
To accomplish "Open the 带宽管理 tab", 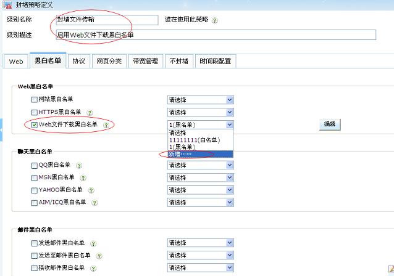I will pyautogui.click(x=145, y=61).
